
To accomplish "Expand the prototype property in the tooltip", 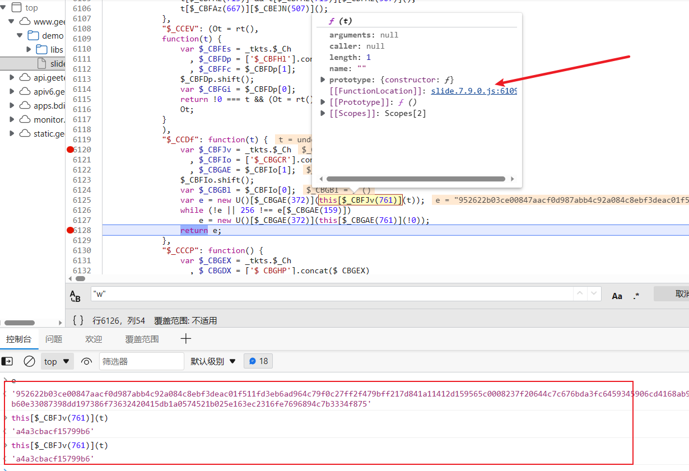I will [323, 80].
